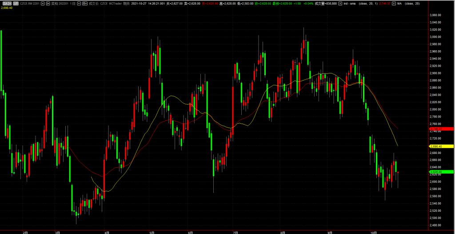
Task: Click the 4月 label on the time axis
Action: click(x=107, y=232)
